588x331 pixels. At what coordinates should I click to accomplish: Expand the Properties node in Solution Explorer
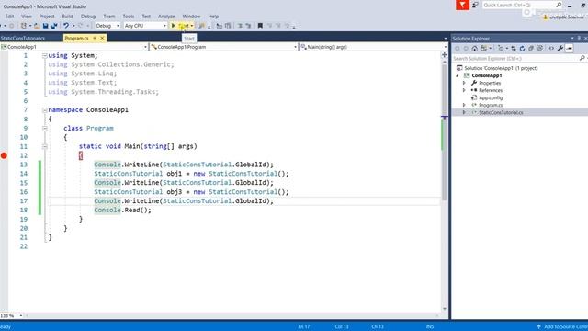point(464,83)
